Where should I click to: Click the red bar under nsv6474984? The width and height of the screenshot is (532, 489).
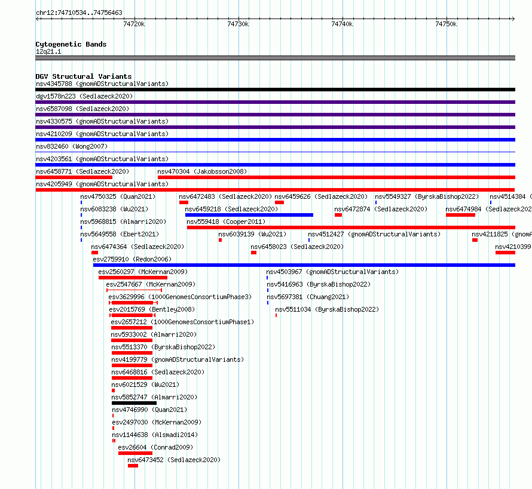460,215
